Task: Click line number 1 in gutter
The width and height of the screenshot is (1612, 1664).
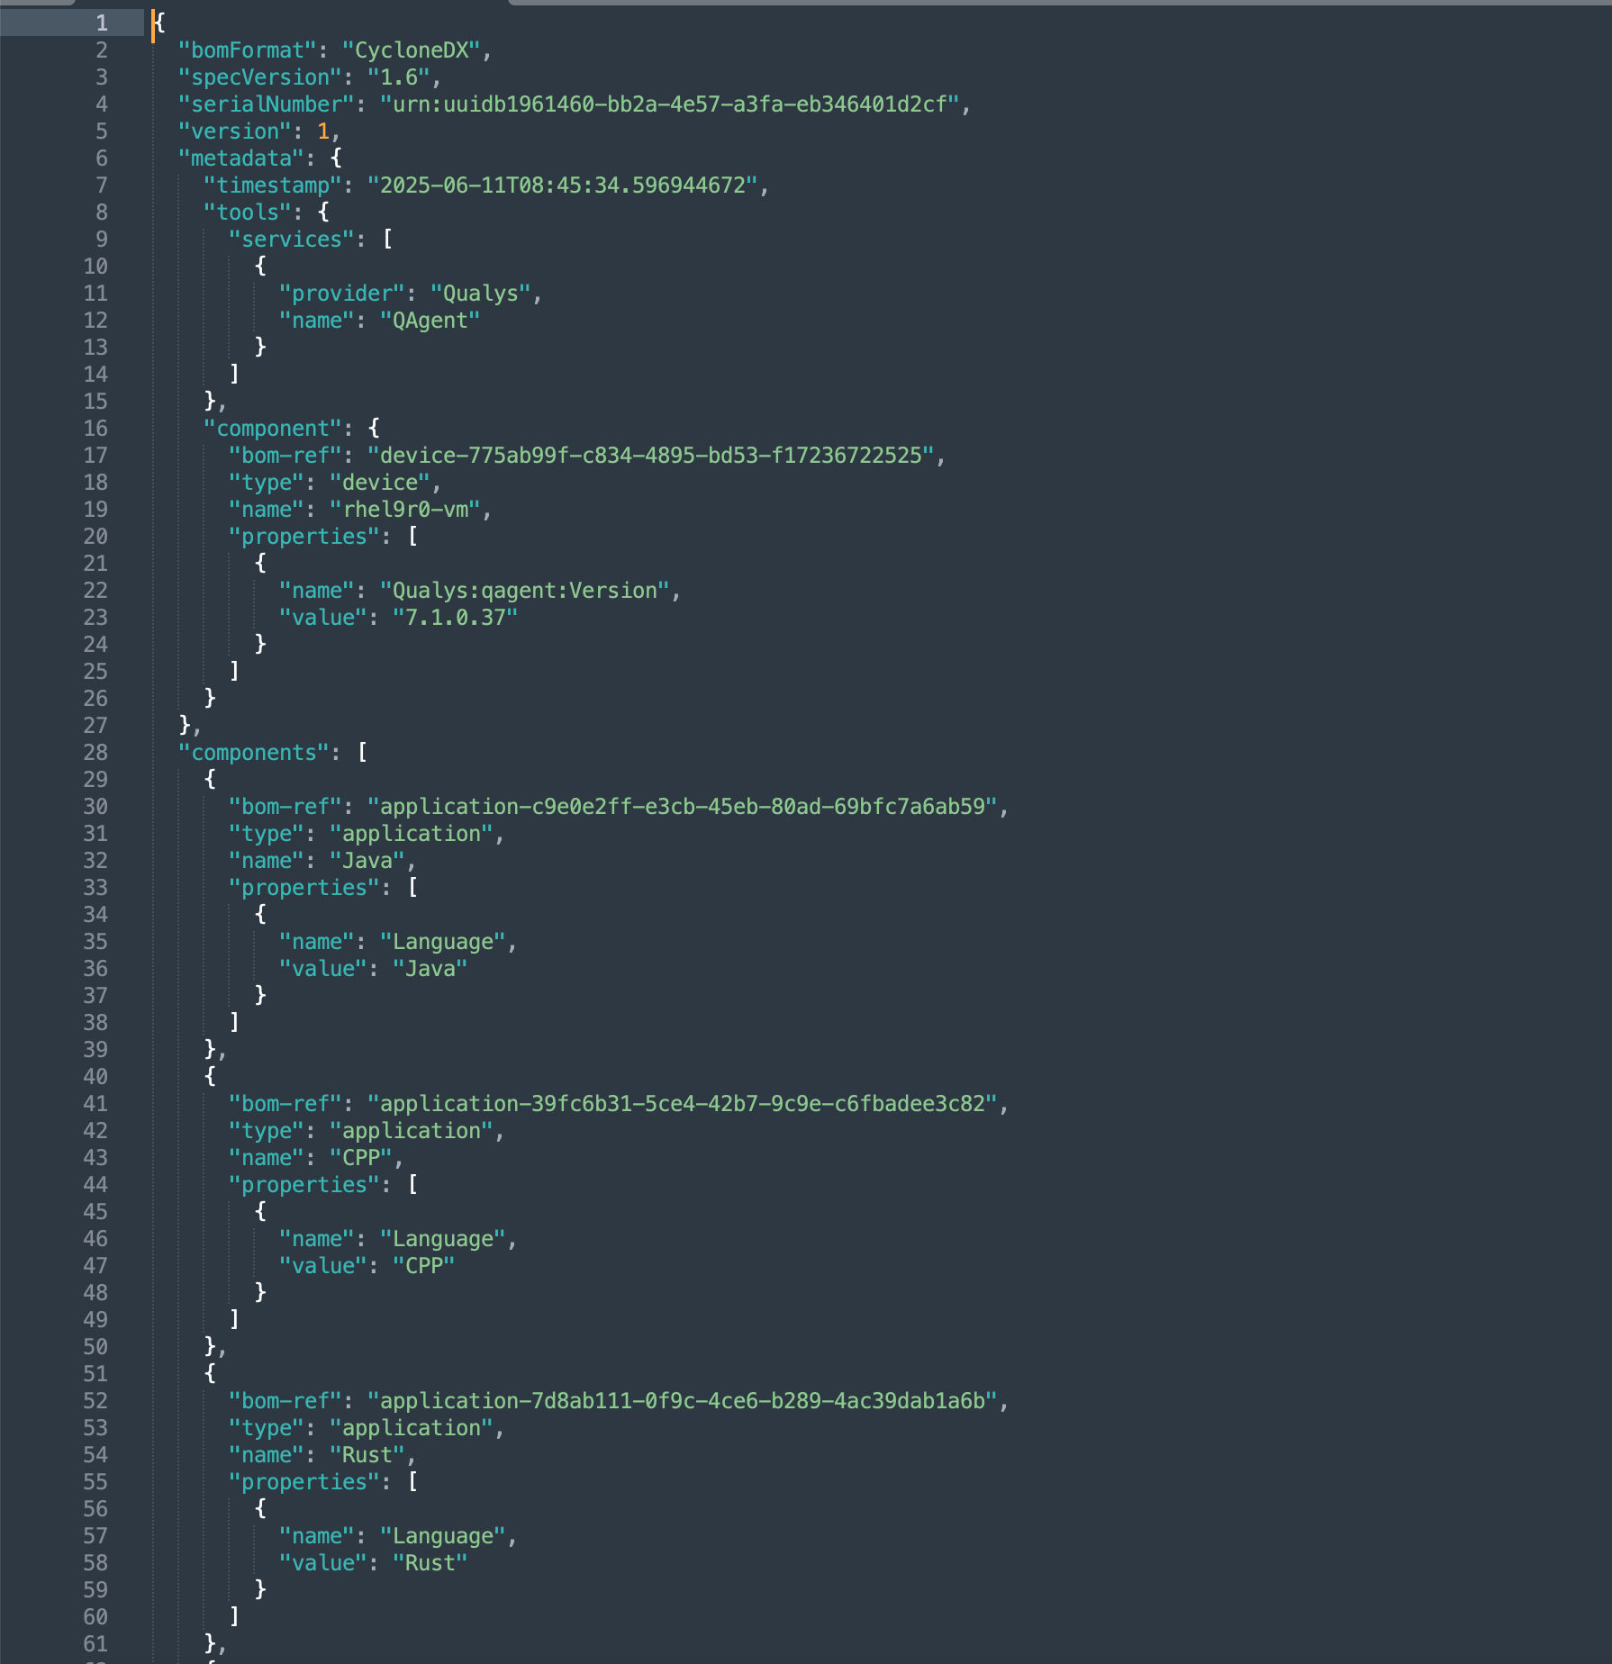Action: (102, 23)
